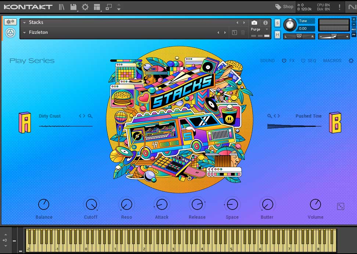Click the exclamation warning icon
This screenshot has height=254, width=357.
(339, 7)
